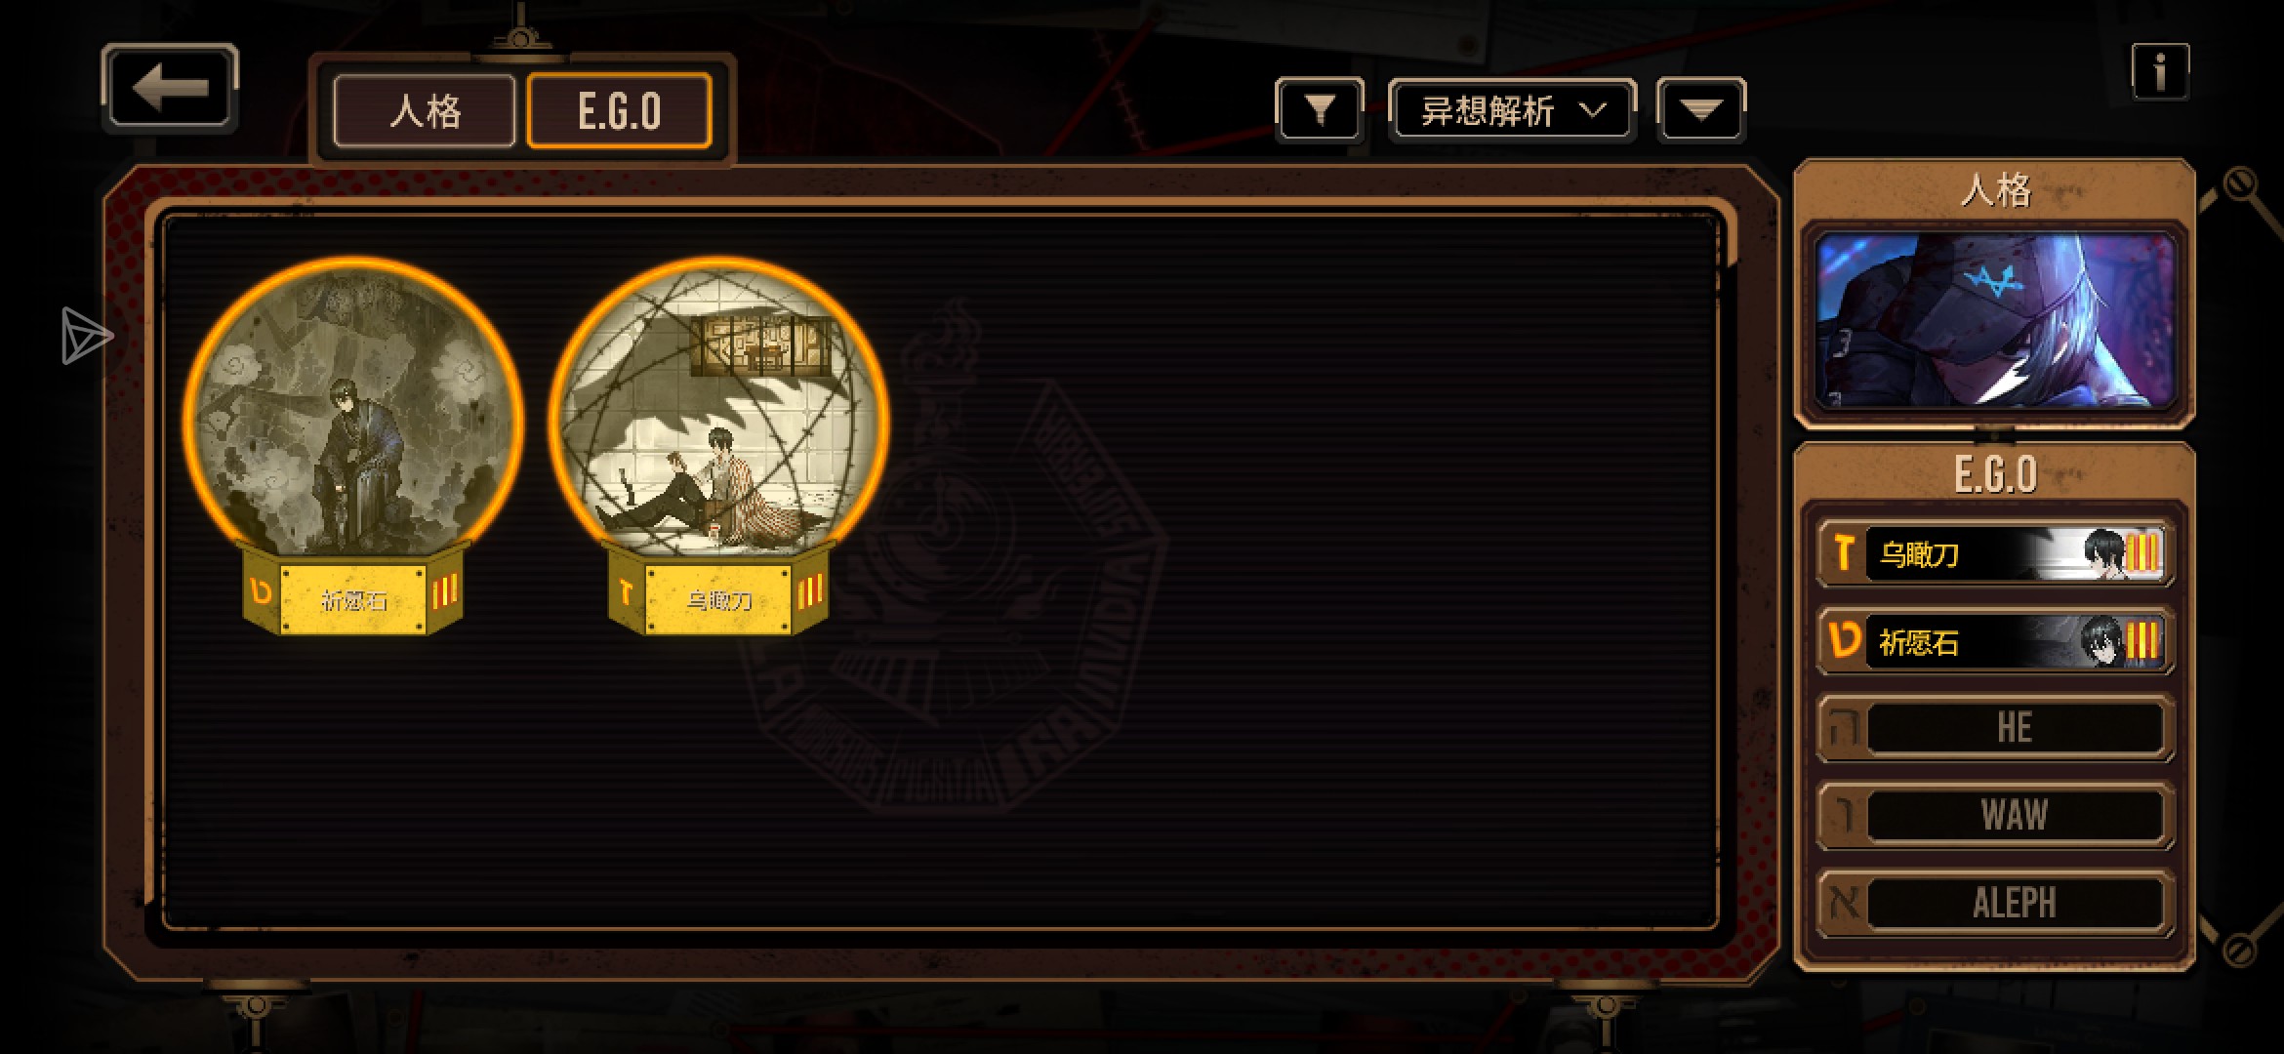
Task: Expand the chevron beside 异想解析
Action: [x=1593, y=110]
